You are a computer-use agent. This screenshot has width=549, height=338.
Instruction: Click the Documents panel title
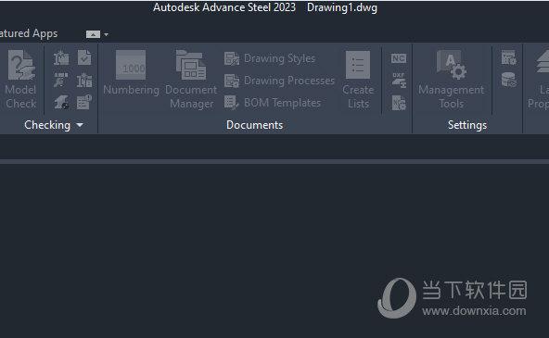tap(254, 125)
